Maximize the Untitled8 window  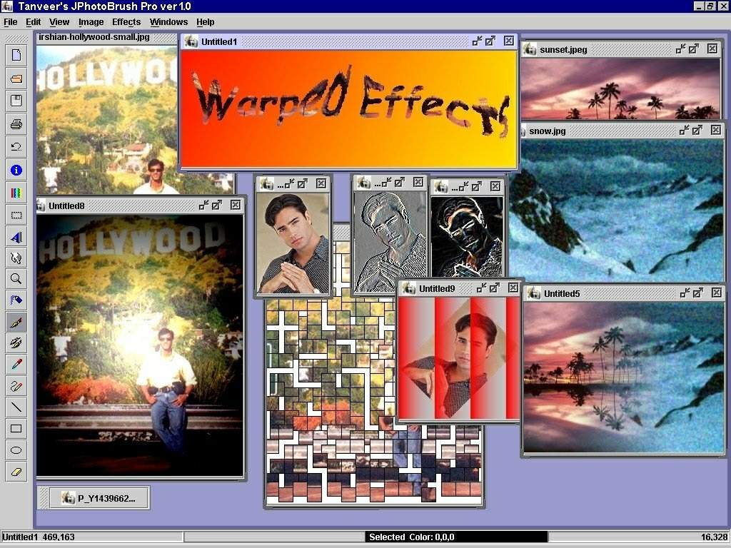pyautogui.click(x=217, y=205)
